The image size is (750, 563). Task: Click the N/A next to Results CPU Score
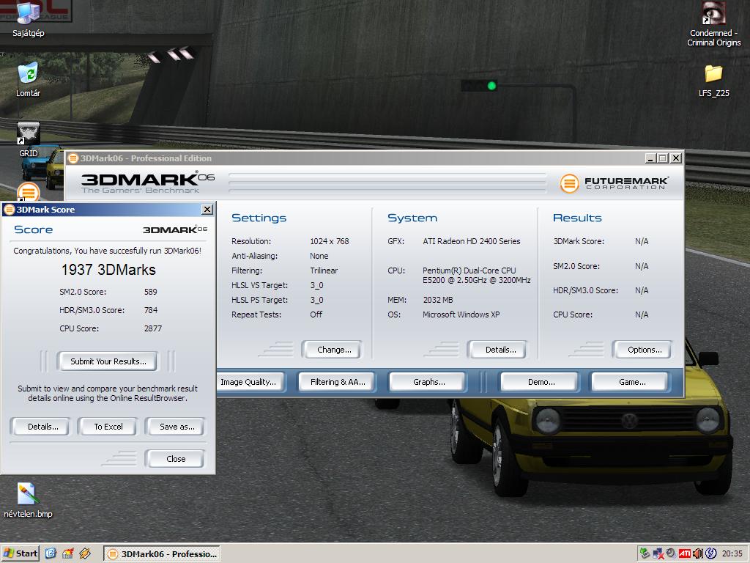tap(642, 314)
